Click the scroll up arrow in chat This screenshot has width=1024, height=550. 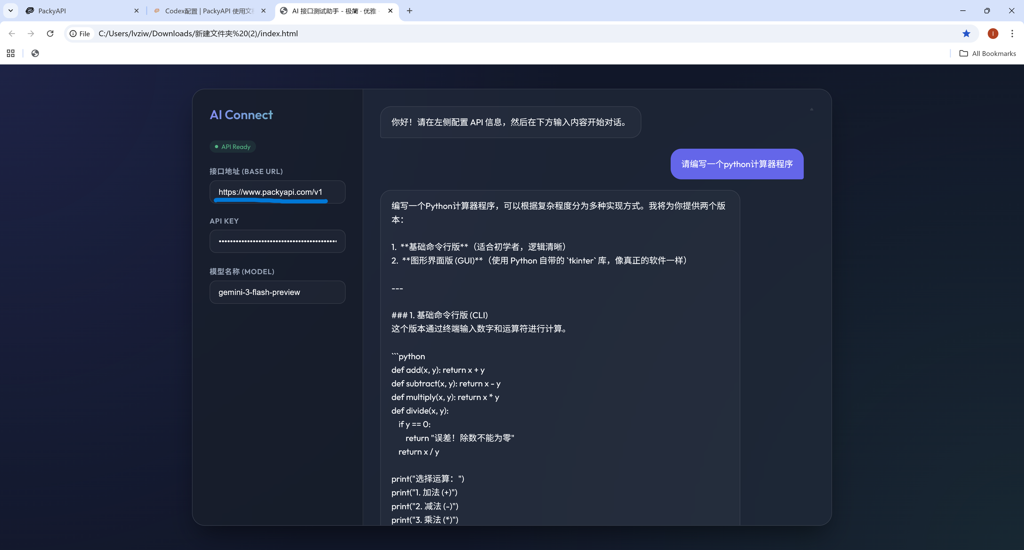tap(812, 109)
